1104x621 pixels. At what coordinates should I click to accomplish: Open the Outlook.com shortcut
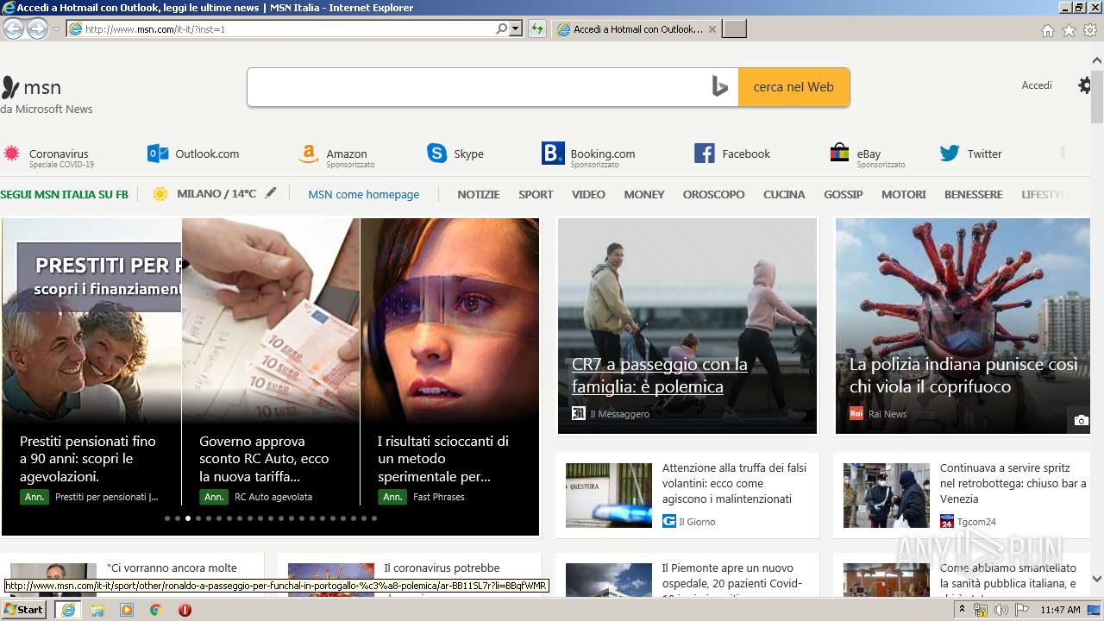[193, 154]
